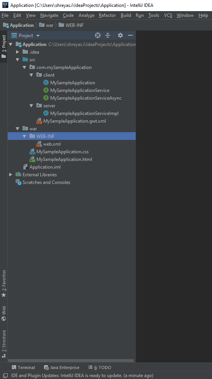Select MySampleApplication.css file name
Image resolution: width=212 pixels, height=379 pixels.
pyautogui.click(x=62, y=152)
